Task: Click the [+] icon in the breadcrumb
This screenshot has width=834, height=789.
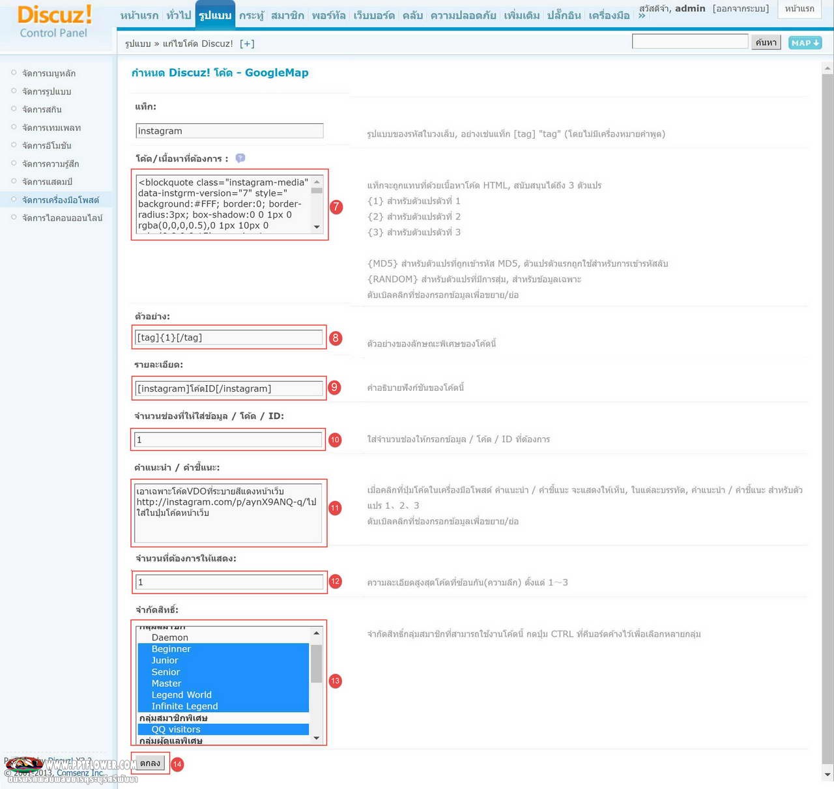Action: 247,44
